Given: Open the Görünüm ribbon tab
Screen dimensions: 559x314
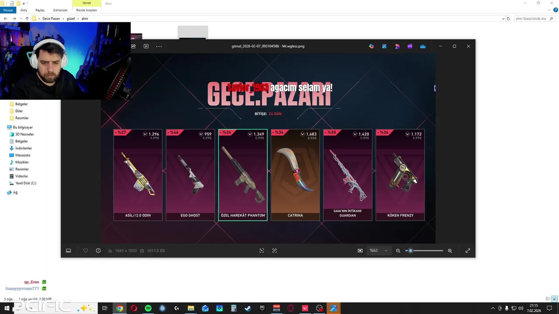Looking at the screenshot, I should pos(60,10).
